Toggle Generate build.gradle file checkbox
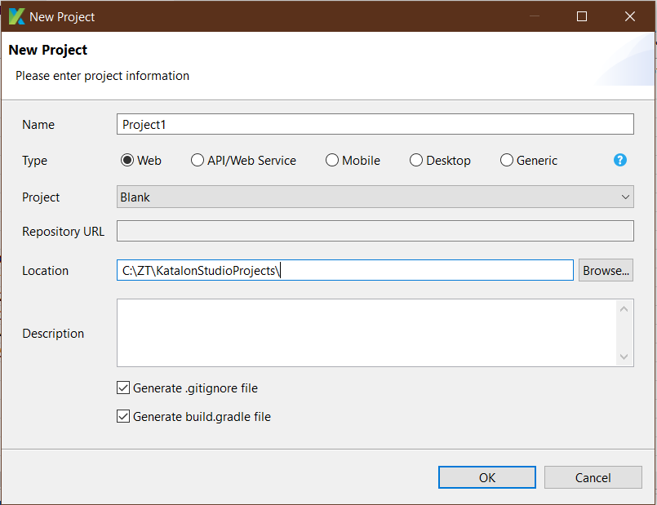 point(123,416)
